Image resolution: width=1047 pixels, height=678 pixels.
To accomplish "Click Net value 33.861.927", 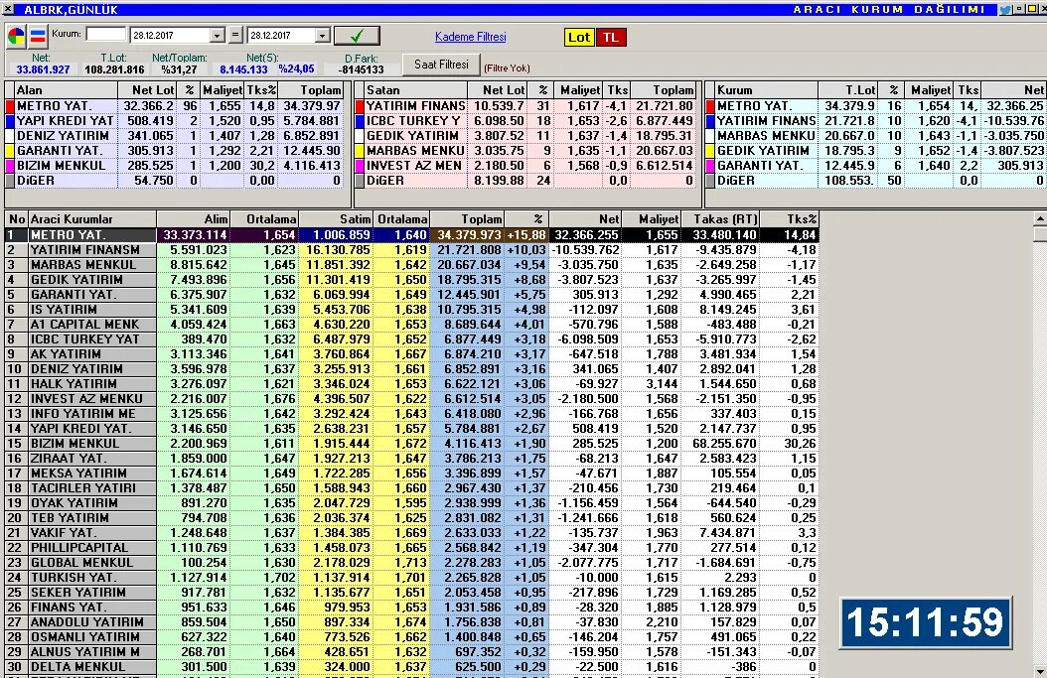I will tap(43, 69).
